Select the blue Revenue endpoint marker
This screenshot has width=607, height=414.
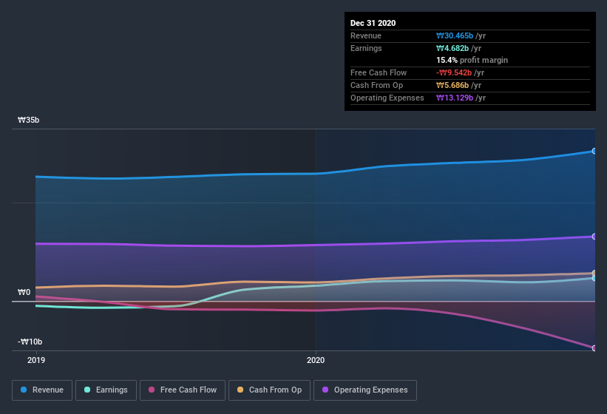tap(594, 151)
